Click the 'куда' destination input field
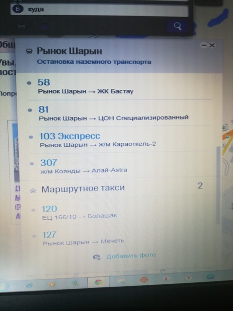This screenshot has height=311, width=233. click(99, 10)
